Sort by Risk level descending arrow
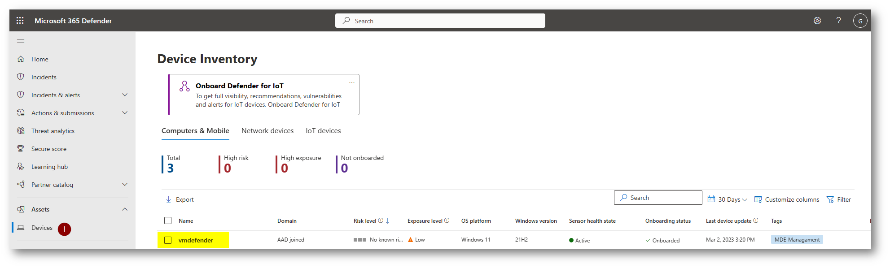This screenshot has width=890, height=268. pos(387,221)
